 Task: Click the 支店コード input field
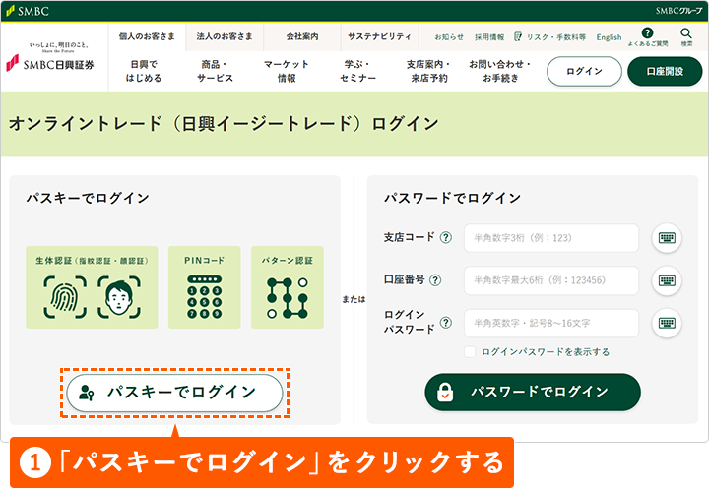click(551, 238)
